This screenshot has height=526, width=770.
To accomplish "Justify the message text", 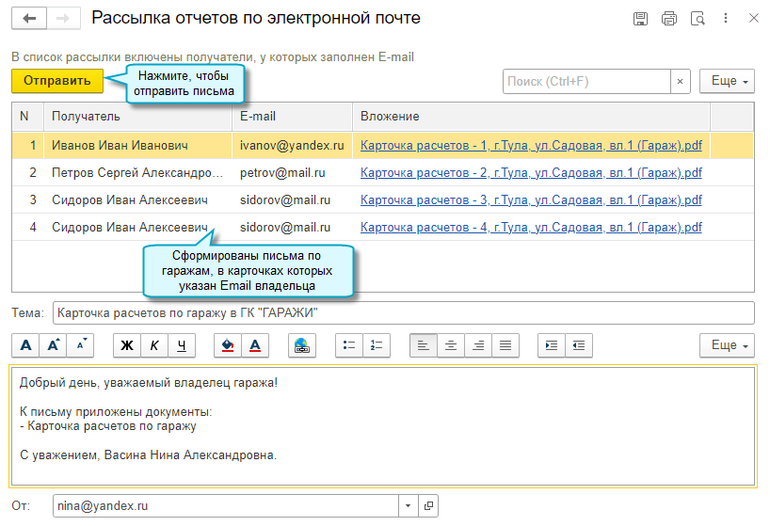I will [x=505, y=345].
